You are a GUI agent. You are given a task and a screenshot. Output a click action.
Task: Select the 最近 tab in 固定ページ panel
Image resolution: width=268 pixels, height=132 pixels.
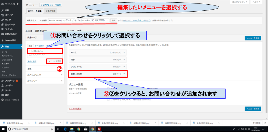click(x=30, y=46)
